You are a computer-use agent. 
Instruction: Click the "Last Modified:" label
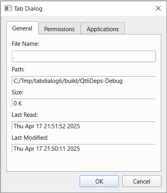[x=30, y=138]
